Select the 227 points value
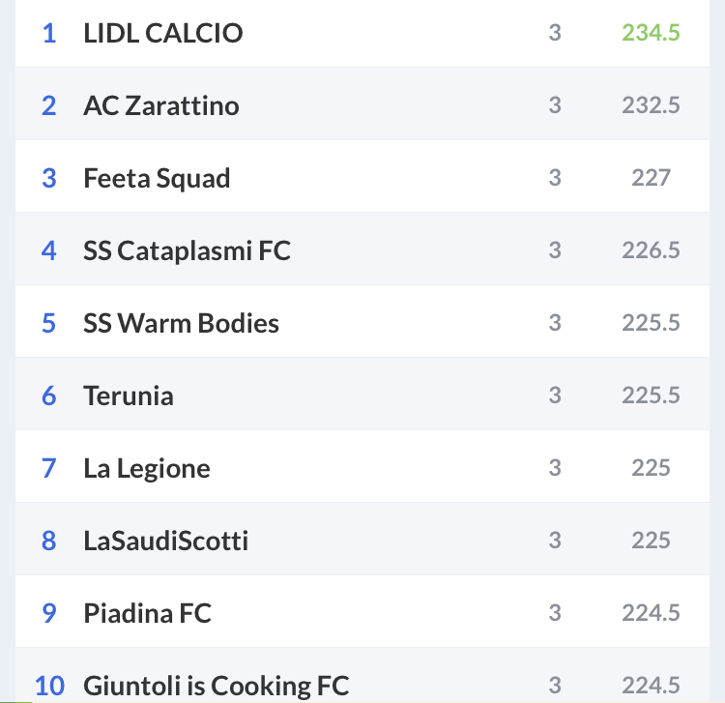This screenshot has width=725, height=703. pyautogui.click(x=651, y=178)
